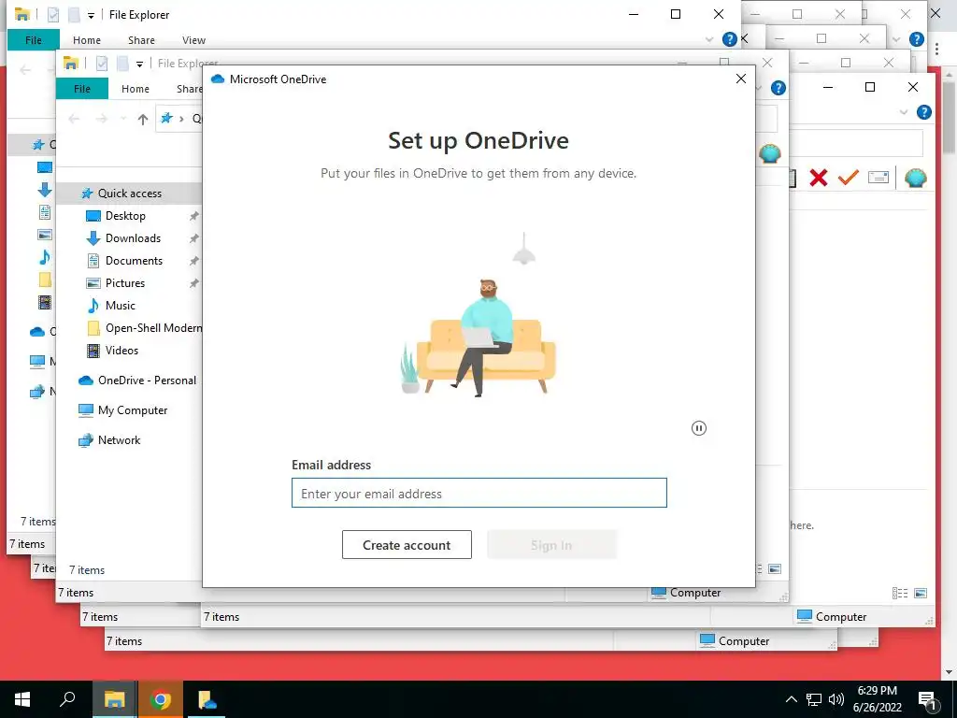The width and height of the screenshot is (957, 718).
Task: Open Pictures in the Quick access list
Action: [x=124, y=283]
